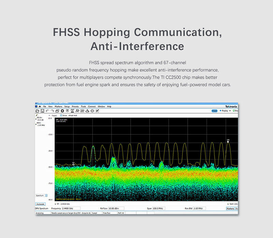Click the speaker audio icon
Screen dimensions: 273x238
92,111
